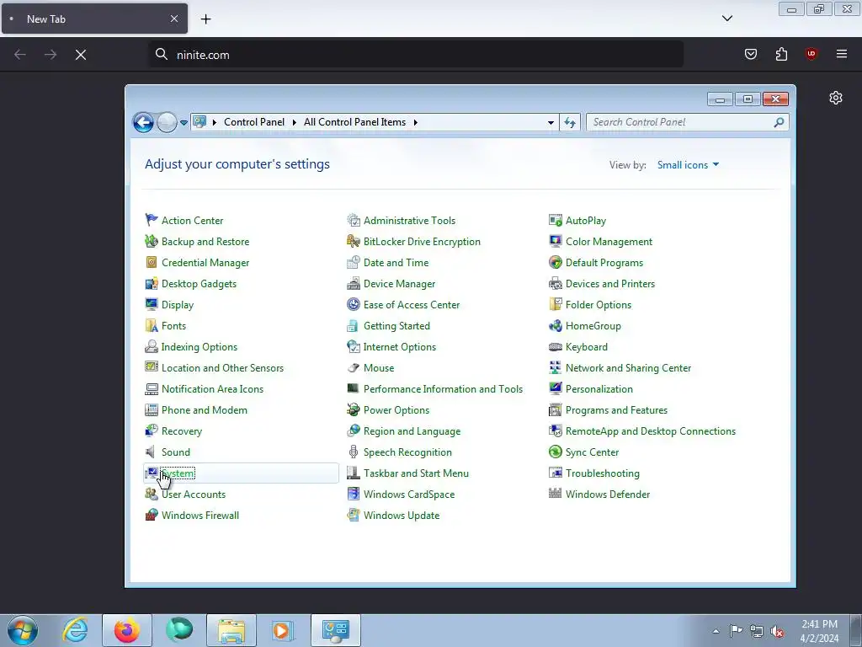Viewport: 862px width, 647px height.
Task: Click the Administrative Tools icon
Action: pyautogui.click(x=353, y=220)
